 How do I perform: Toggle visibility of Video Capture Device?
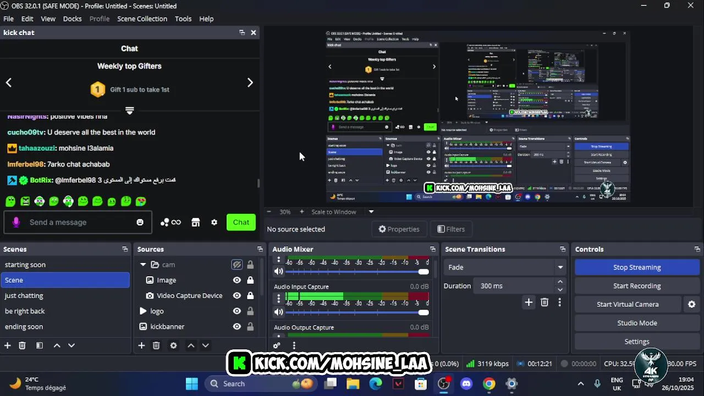click(237, 295)
